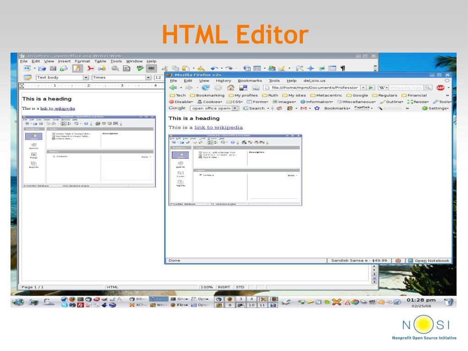Open the Times font name dropdown
Viewport: 468px width, 351px height.
148,78
